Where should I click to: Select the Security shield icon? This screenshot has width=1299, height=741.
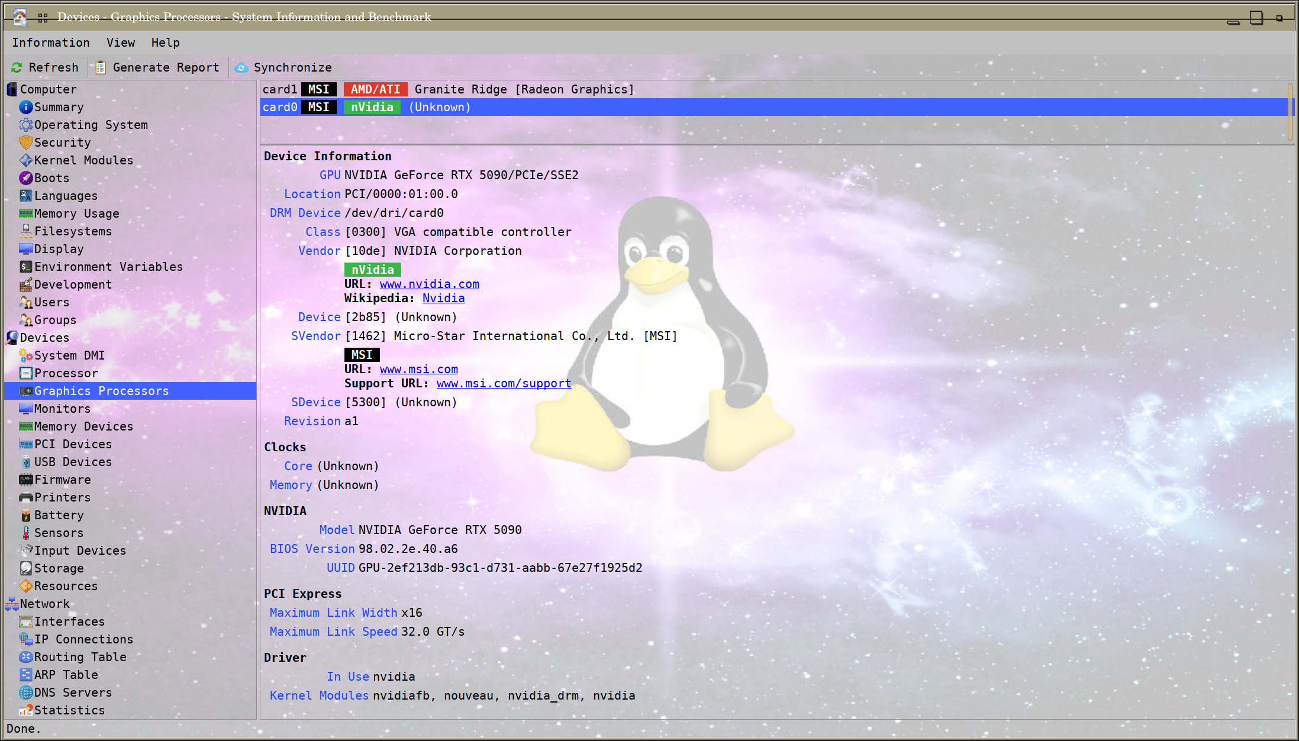26,143
